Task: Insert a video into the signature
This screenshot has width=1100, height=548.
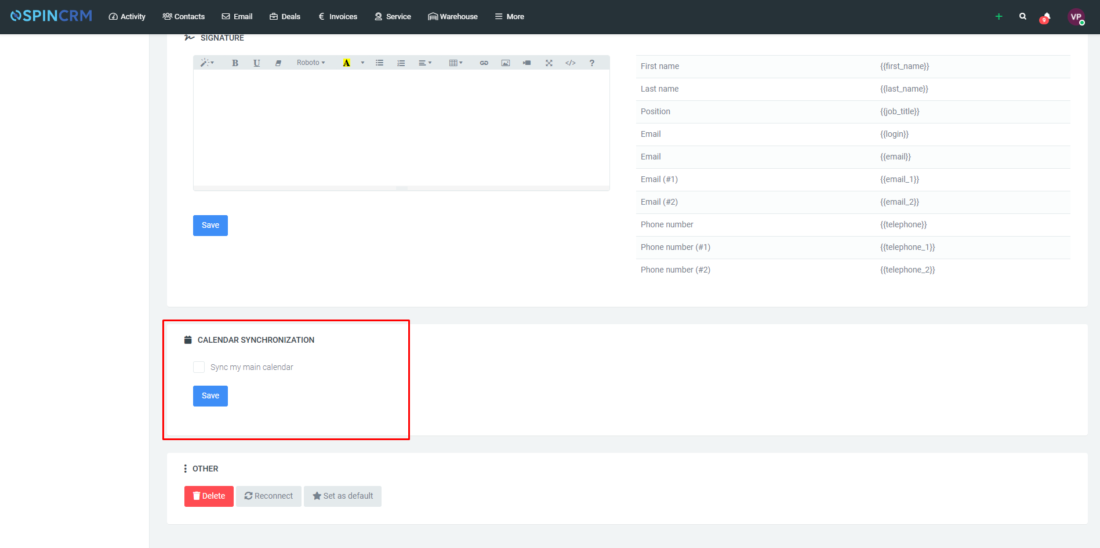Action: pos(527,62)
